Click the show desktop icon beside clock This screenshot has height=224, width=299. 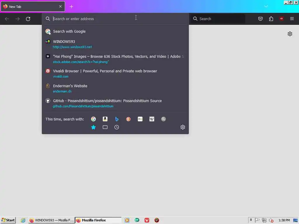296,220
